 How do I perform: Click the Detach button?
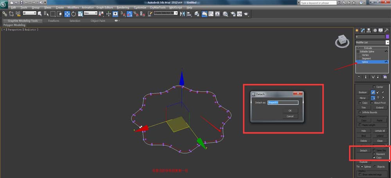364,151
